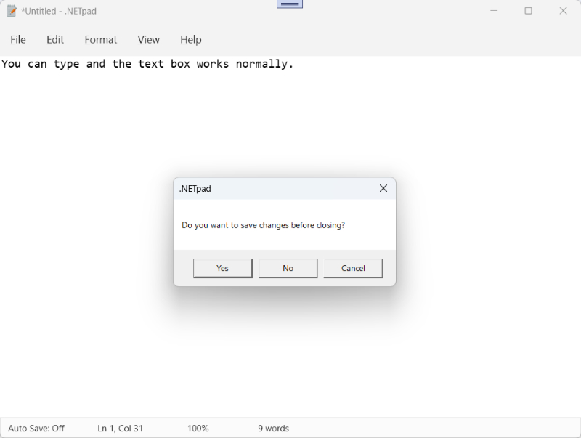Dismiss the save dialog with its X button
The width and height of the screenshot is (581, 438).
[383, 188]
